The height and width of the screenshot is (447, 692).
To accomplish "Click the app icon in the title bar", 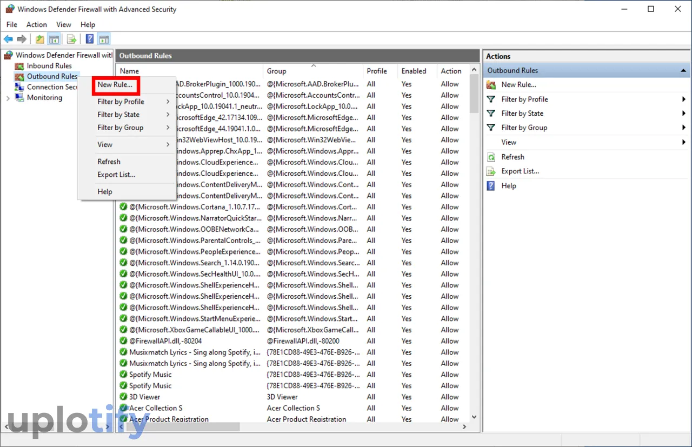I will click(10, 9).
